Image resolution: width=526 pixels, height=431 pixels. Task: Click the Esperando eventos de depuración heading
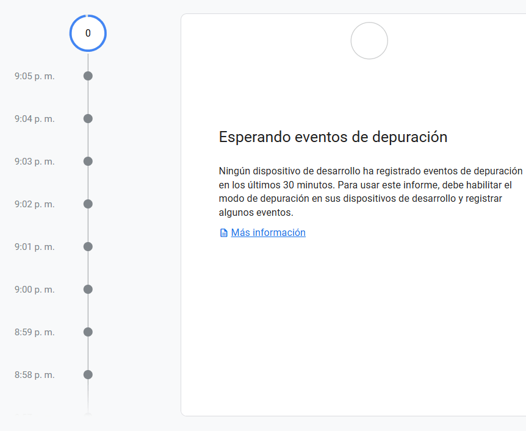pos(333,137)
